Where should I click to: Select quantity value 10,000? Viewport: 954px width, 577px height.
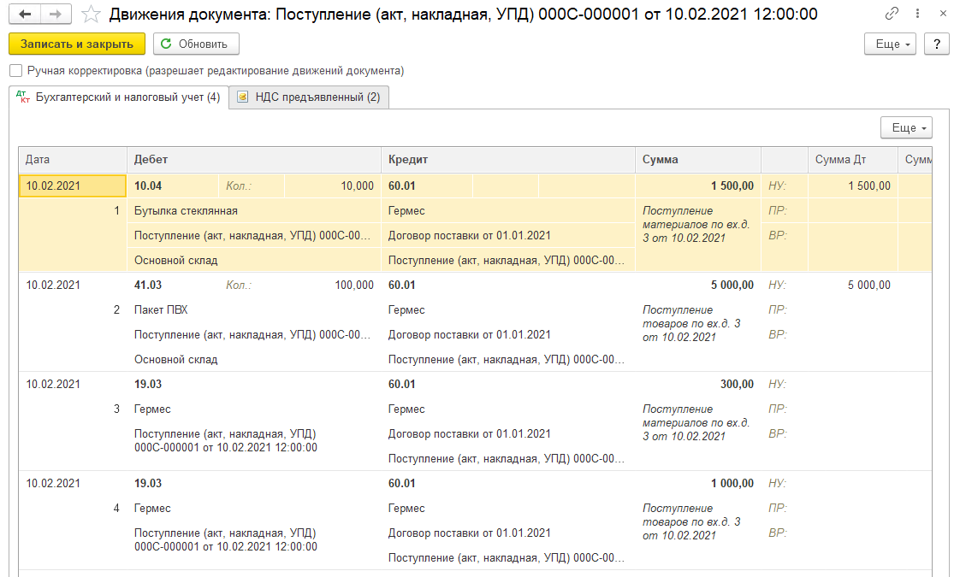tap(332, 186)
